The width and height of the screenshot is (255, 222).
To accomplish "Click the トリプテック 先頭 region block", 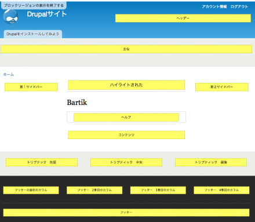I will click(x=42, y=162).
